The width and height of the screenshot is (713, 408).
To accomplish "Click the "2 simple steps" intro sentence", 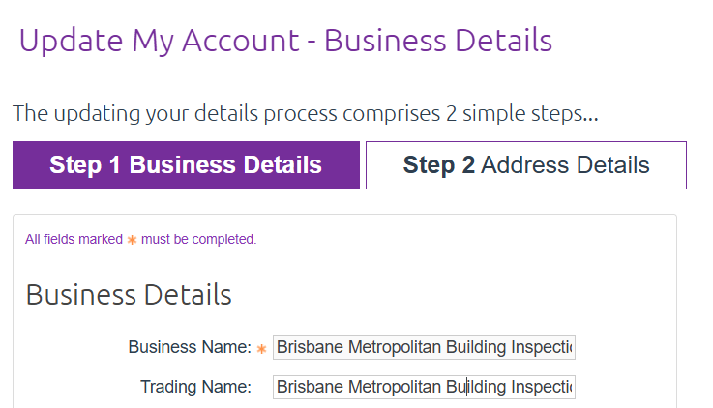I will tap(306, 113).
